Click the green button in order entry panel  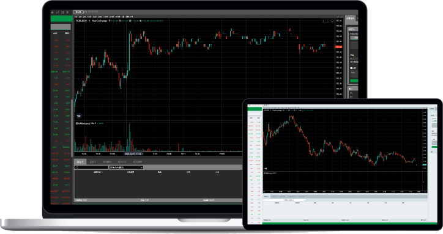point(354,81)
